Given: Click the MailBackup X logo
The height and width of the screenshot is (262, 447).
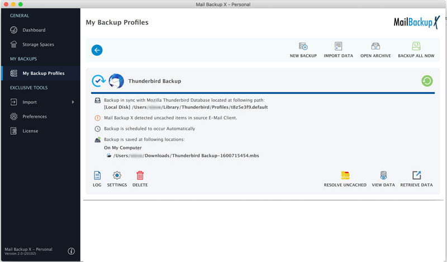Looking at the screenshot, I should coord(416,22).
